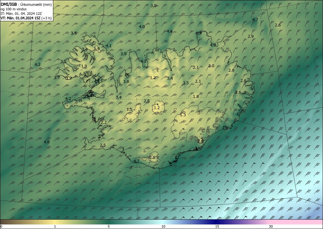Pick the dark navy segment of the color scale

coord(216,222)
